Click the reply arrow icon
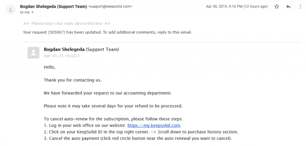306x146 pixels. point(288,7)
